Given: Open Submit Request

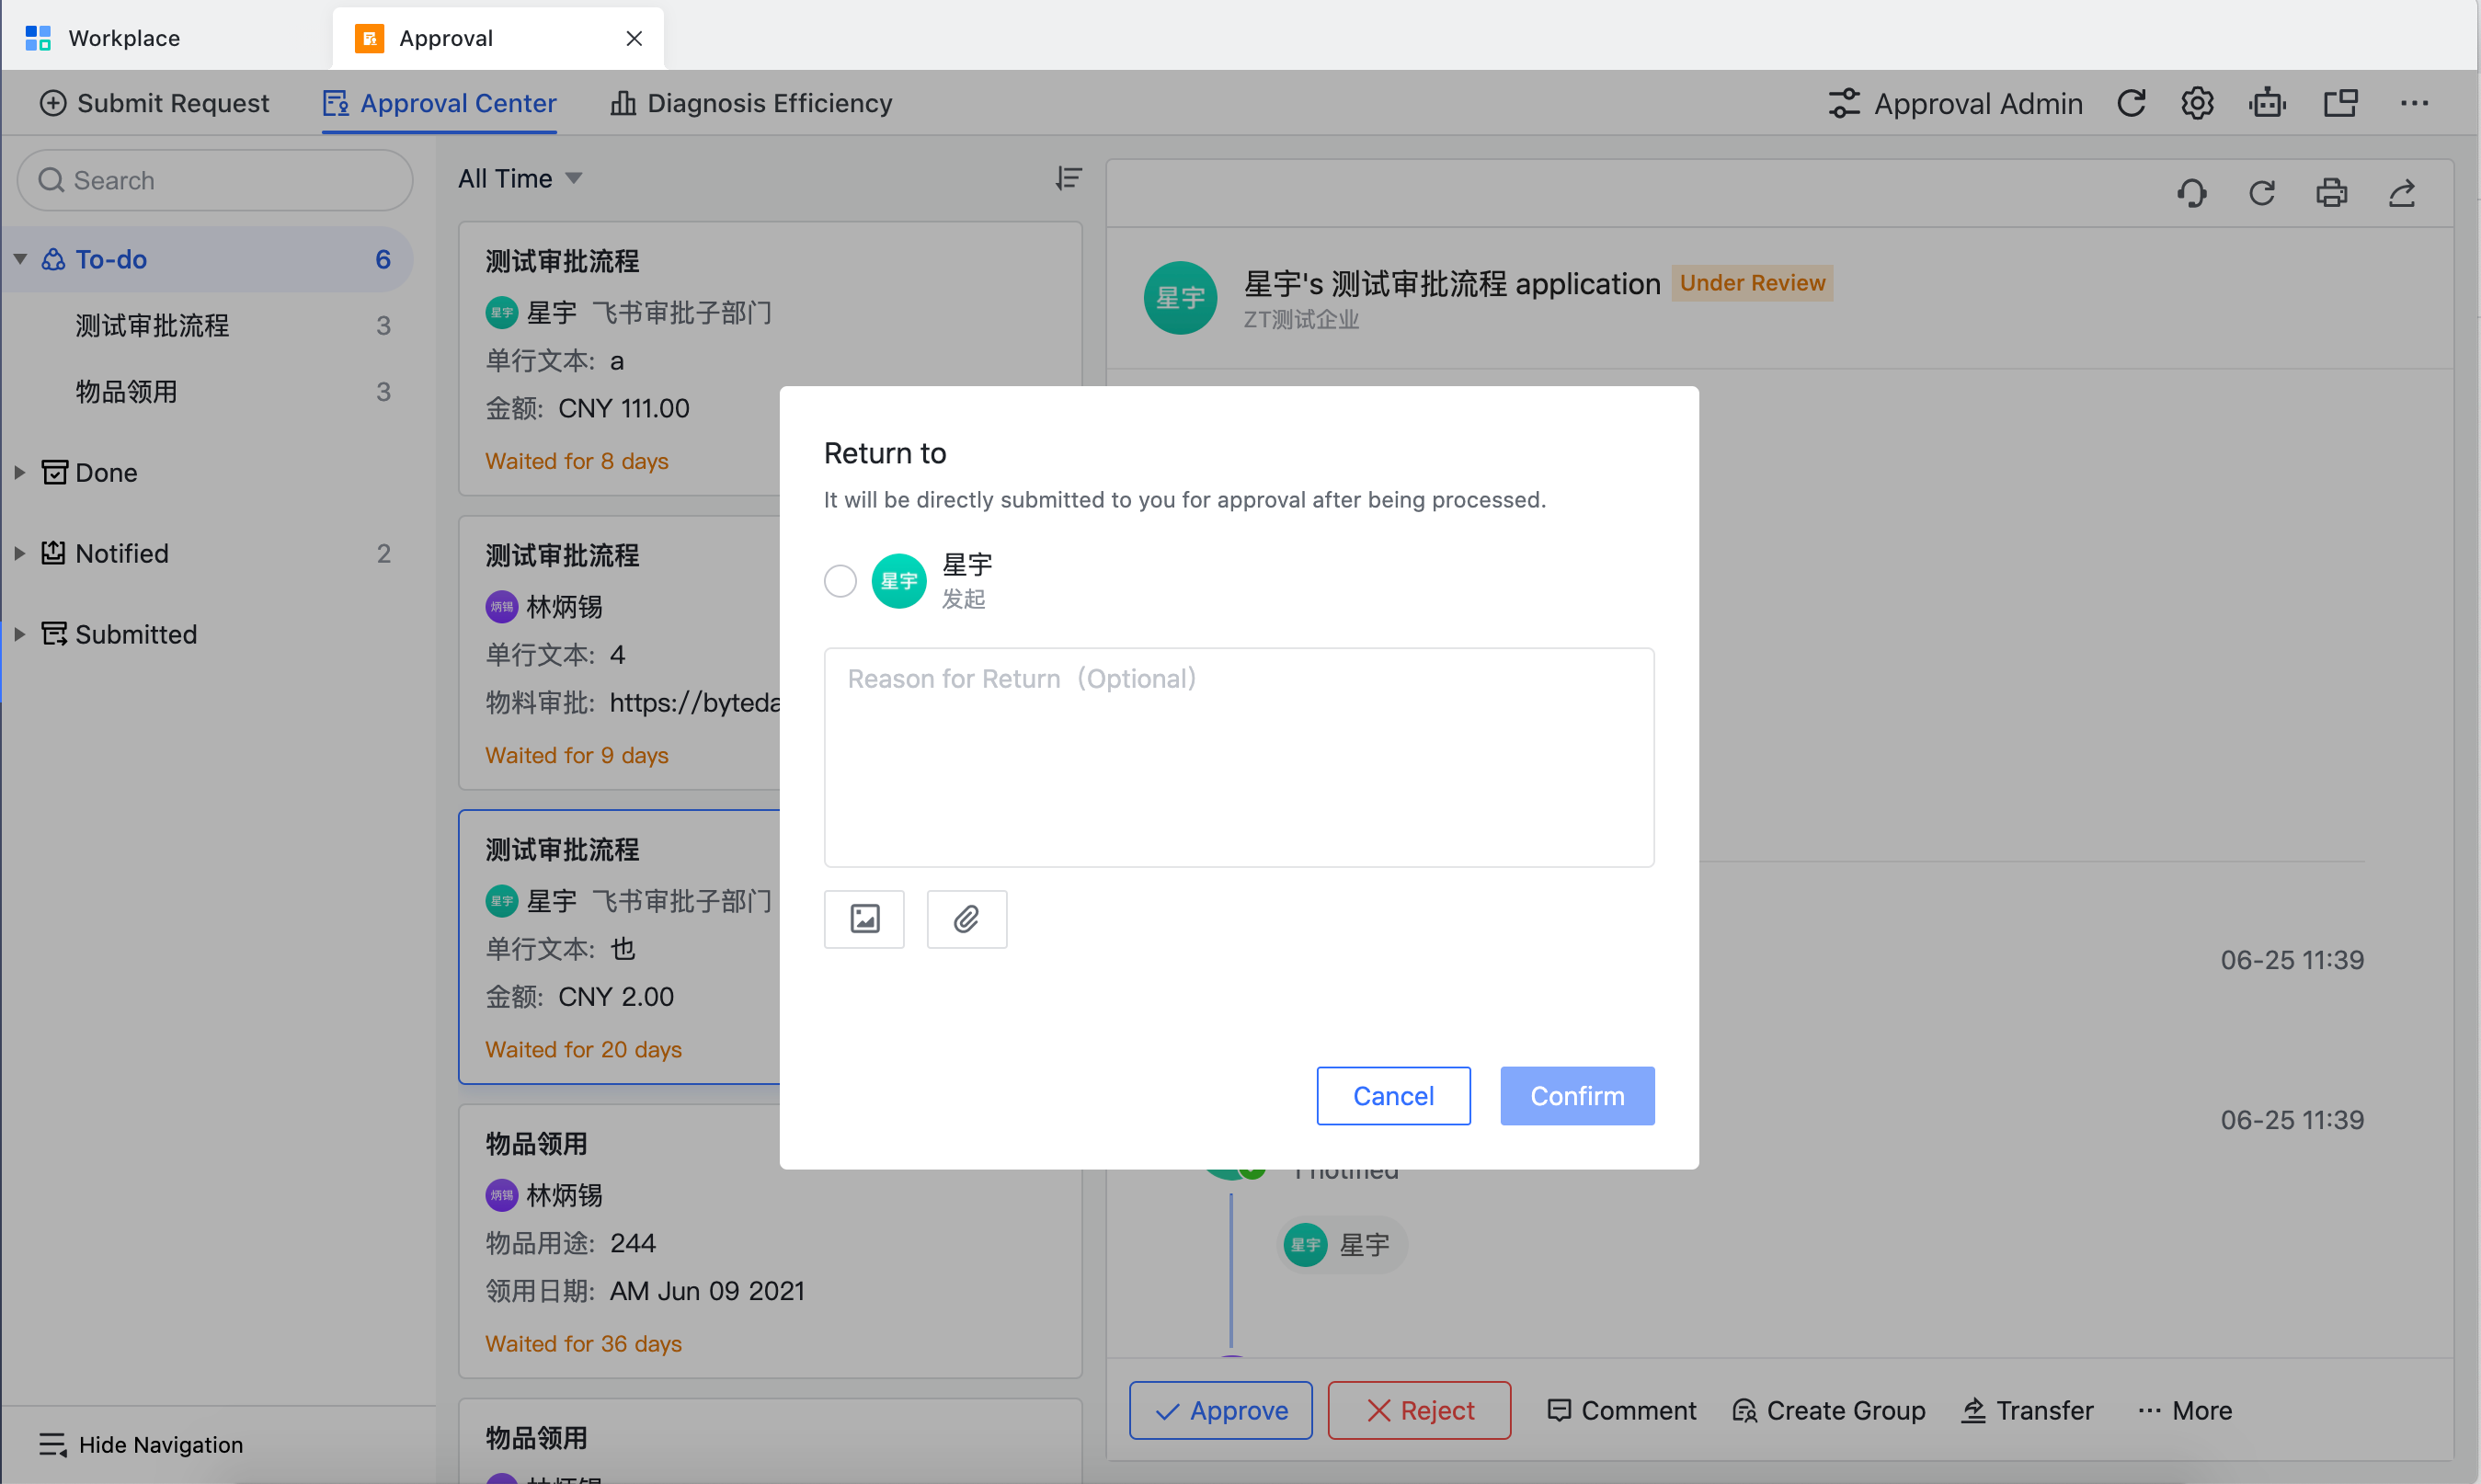Looking at the screenshot, I should coord(155,103).
